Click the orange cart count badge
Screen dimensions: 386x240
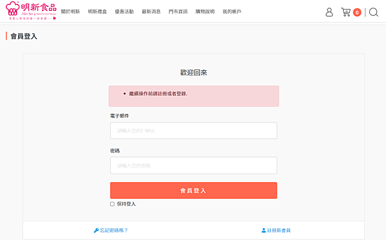[x=357, y=12]
